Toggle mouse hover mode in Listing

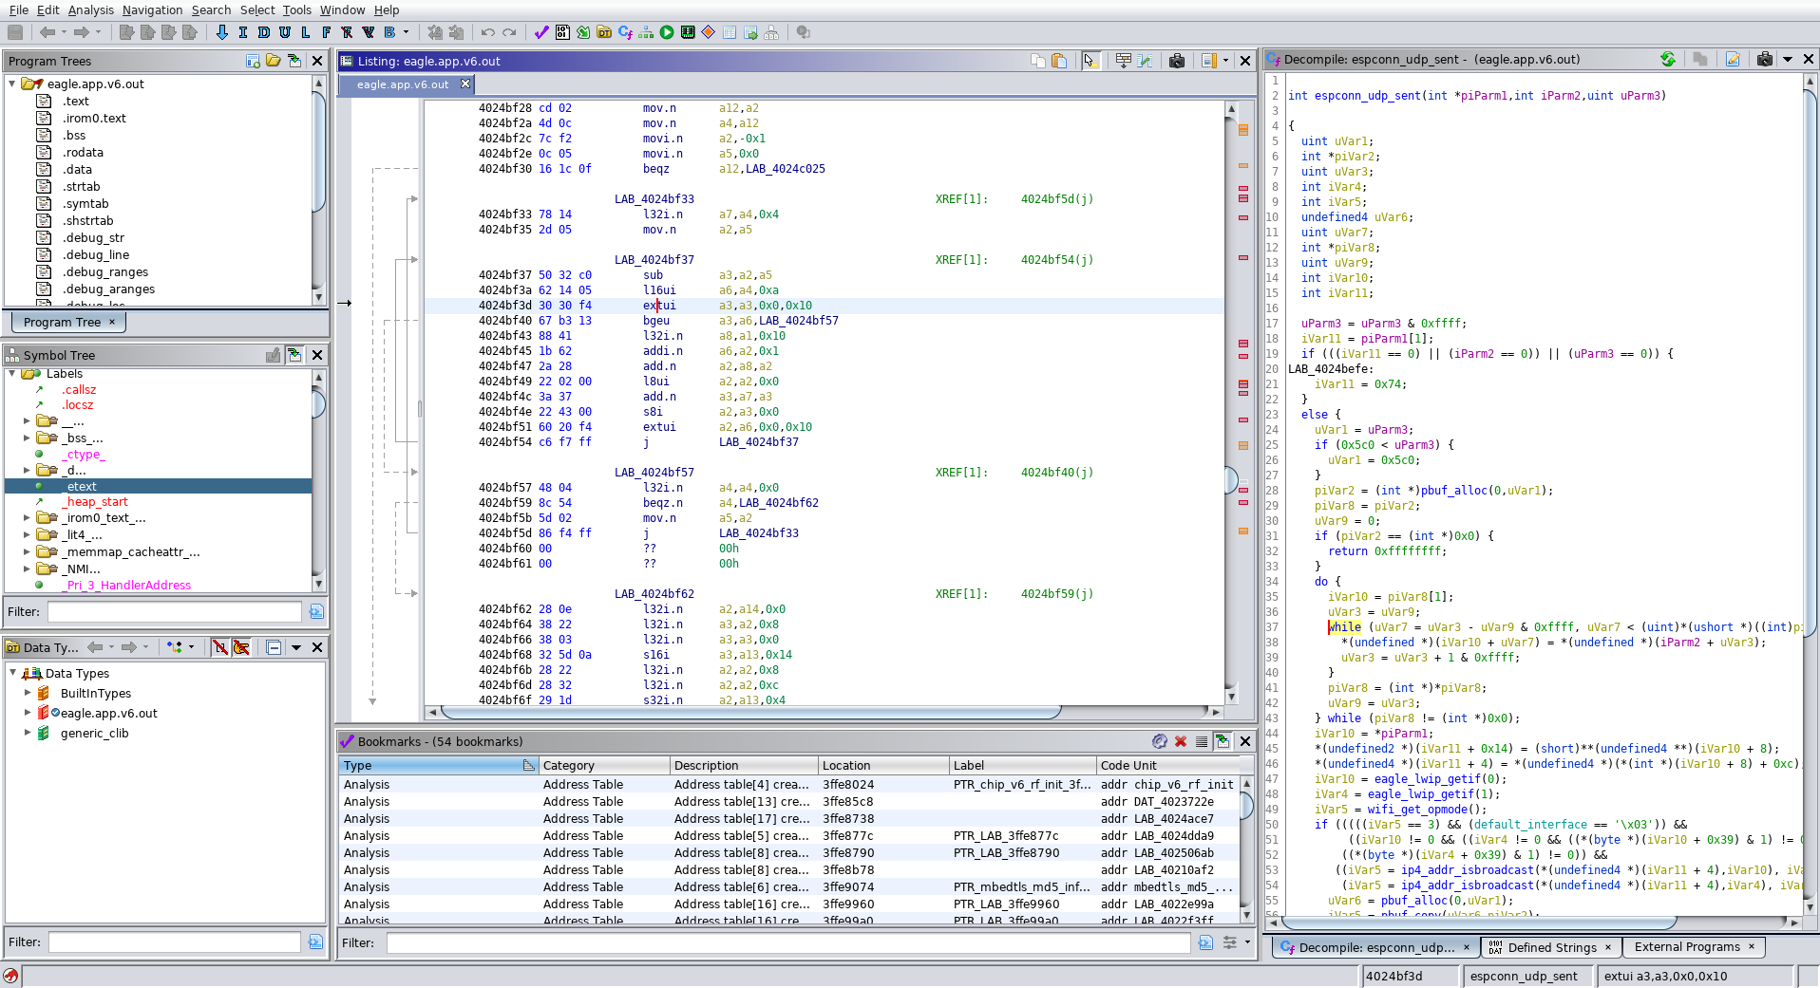[1090, 61]
